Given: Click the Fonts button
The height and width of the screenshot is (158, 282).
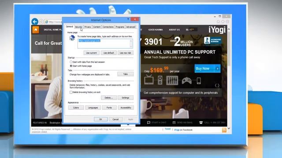Looking at the screenshot, I should [109, 108].
